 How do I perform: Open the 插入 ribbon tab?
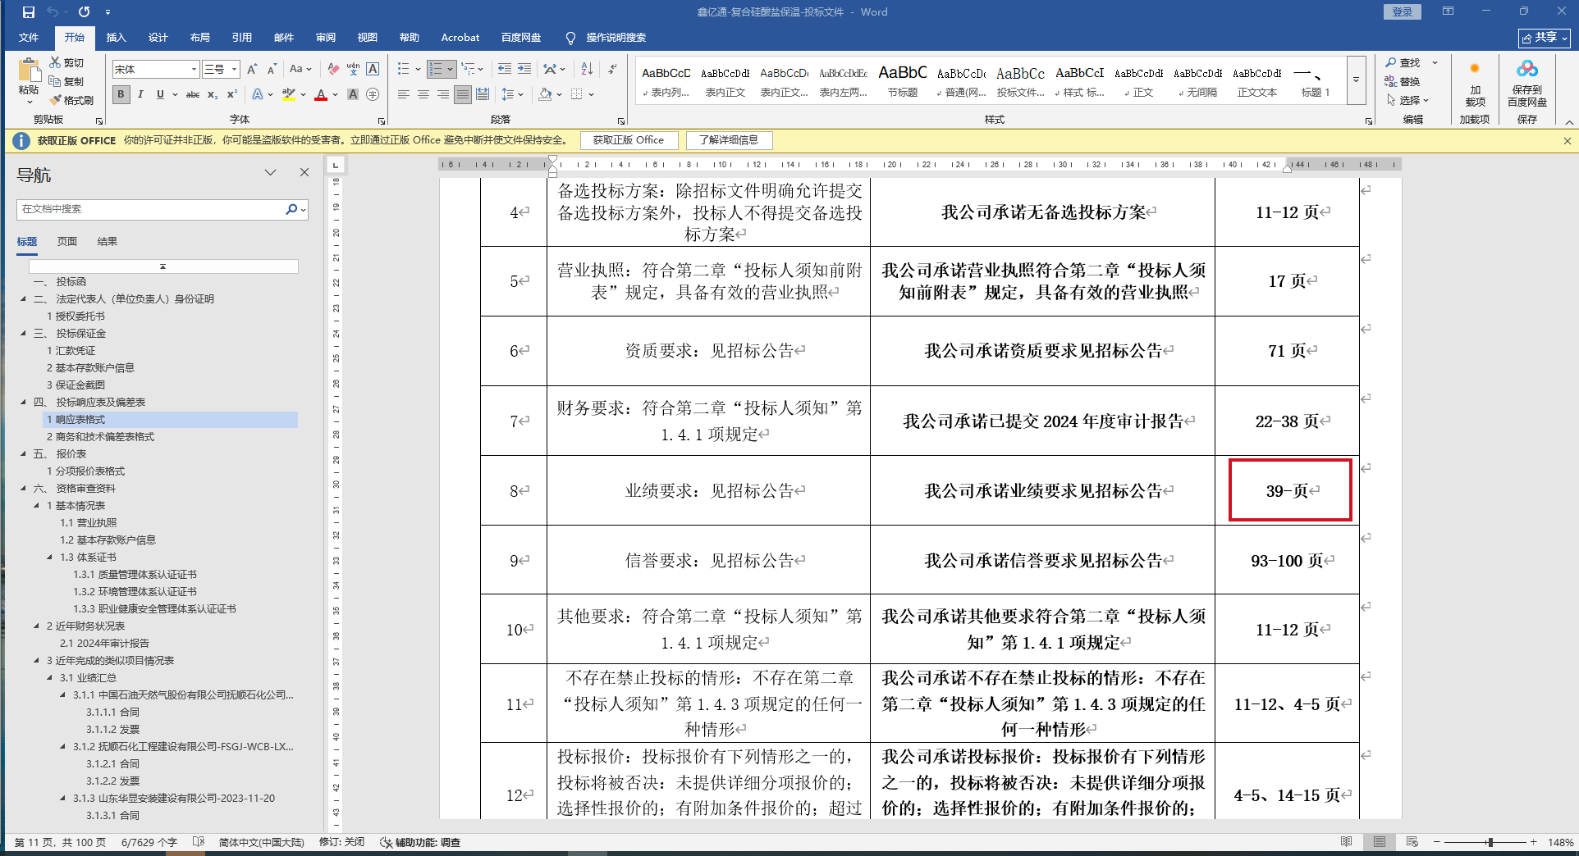[116, 38]
